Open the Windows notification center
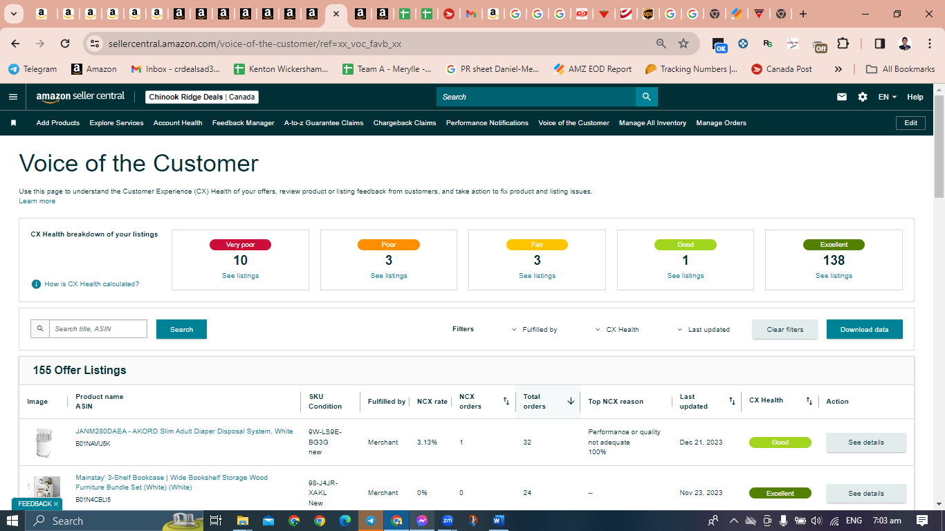The height and width of the screenshot is (531, 945). pos(922,521)
